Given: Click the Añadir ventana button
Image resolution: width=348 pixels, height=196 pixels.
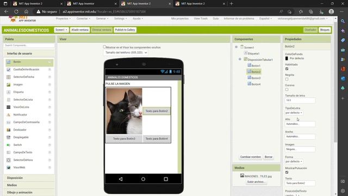Looking at the screenshot, I should coord(80,30).
